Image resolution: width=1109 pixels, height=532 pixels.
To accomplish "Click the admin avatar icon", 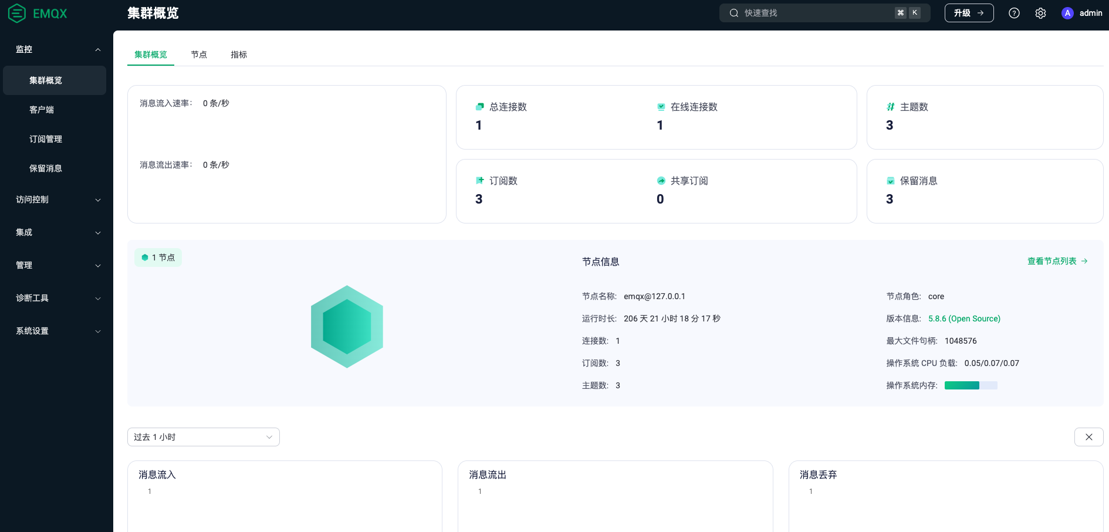I will pyautogui.click(x=1067, y=13).
